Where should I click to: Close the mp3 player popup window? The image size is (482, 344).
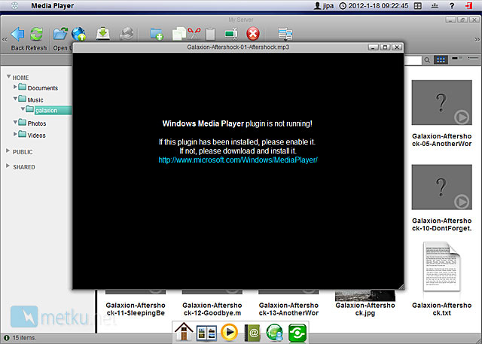[397, 47]
